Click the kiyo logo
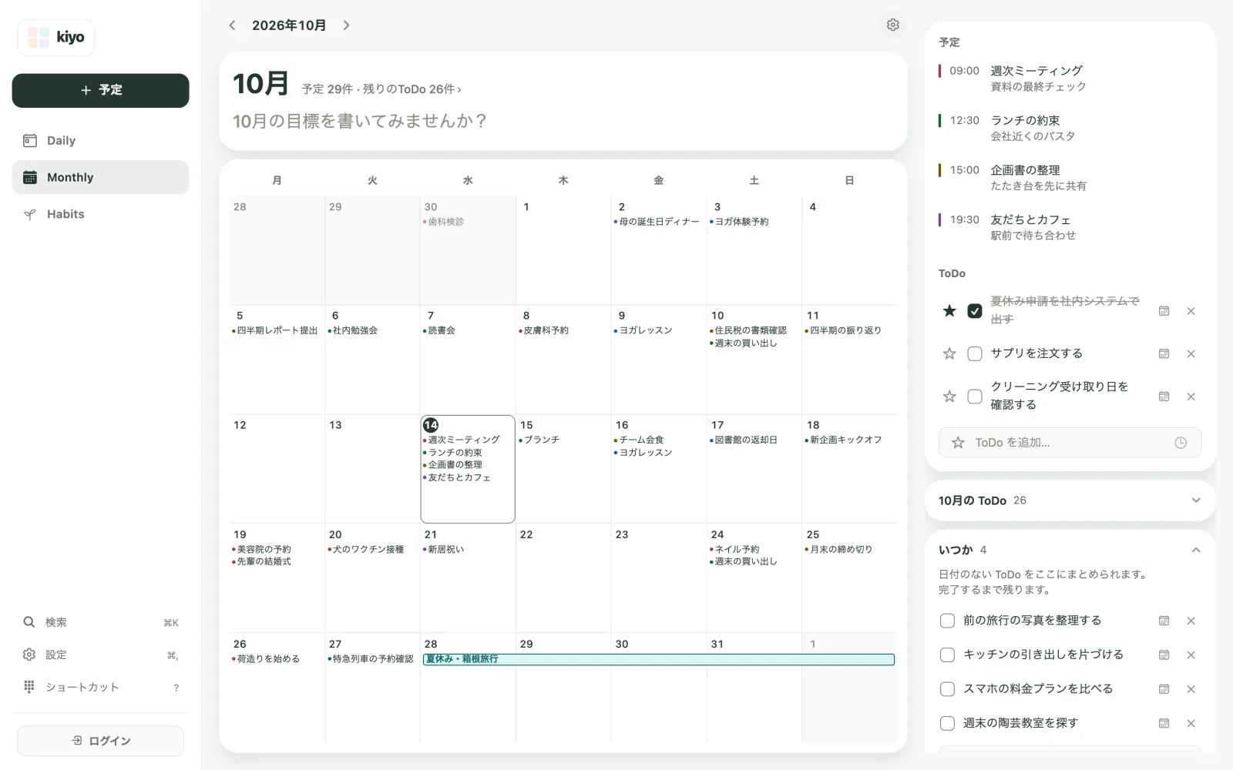 coord(56,37)
